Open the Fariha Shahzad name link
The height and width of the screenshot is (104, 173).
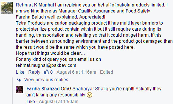pyautogui.click(x=43, y=89)
